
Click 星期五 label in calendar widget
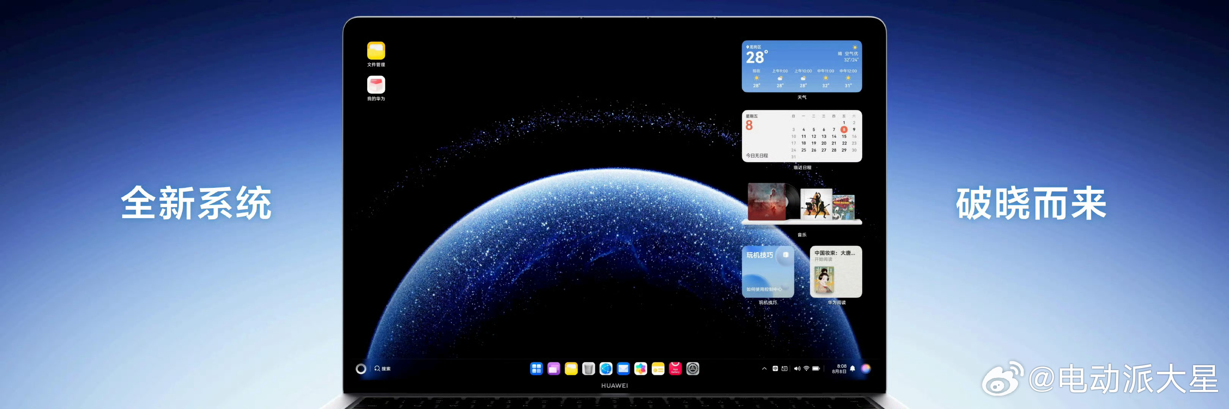(752, 116)
